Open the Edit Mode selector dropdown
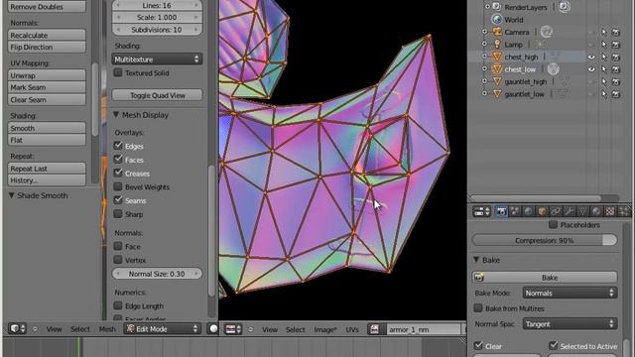Image resolution: width=635 pixels, height=357 pixels. click(163, 328)
